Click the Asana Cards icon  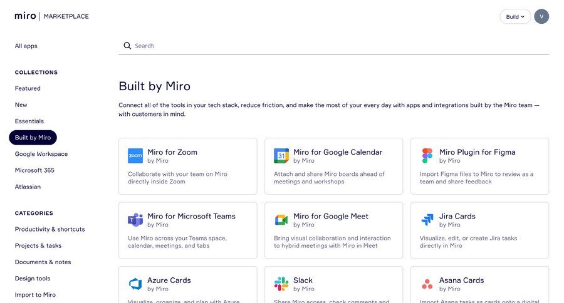[427, 284]
